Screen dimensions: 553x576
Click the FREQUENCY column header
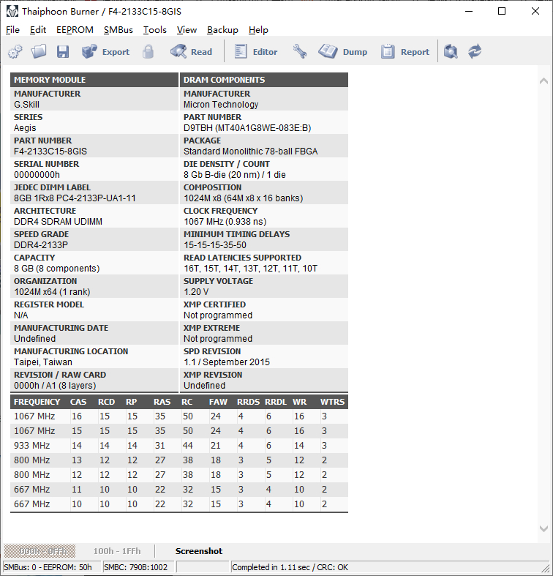coord(37,402)
